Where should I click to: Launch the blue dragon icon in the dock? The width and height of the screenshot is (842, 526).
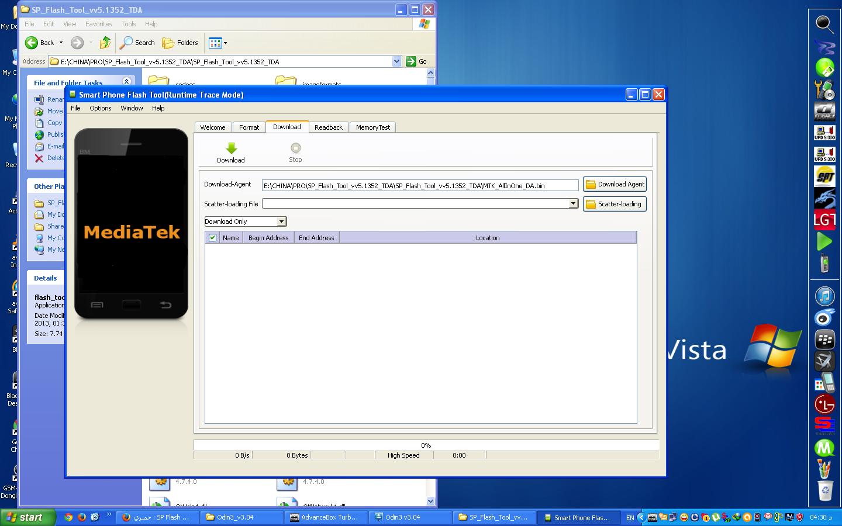(x=824, y=198)
